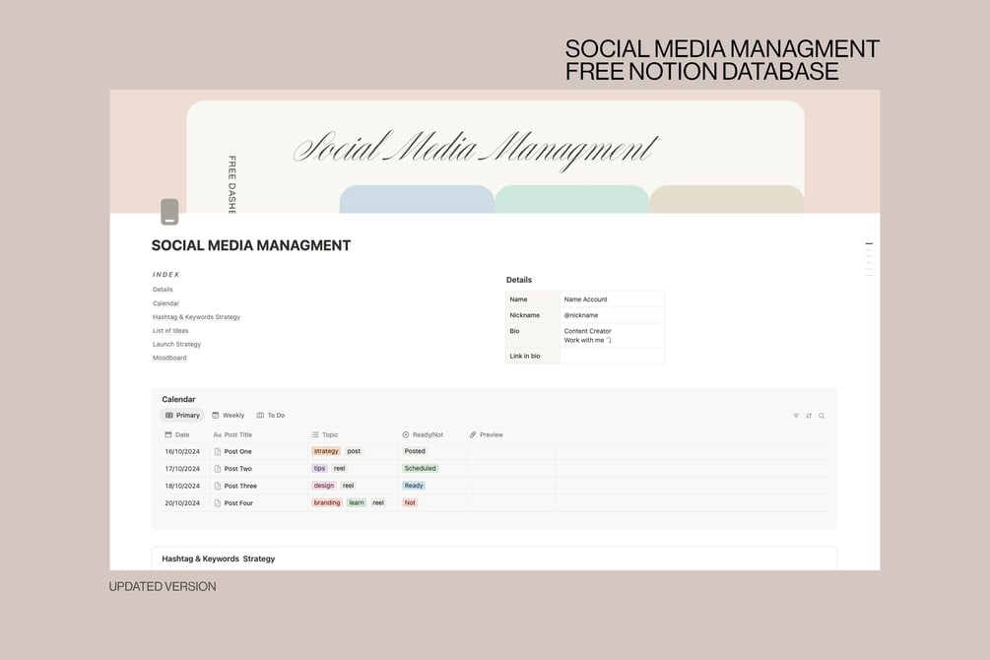Click the Hashtag & Keywords Strategy heading
Viewport: 990px width, 660px height.
point(219,559)
